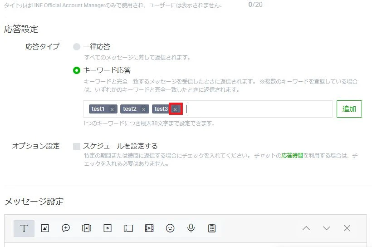Click the 0/20 character counter
This screenshot has height=247, width=372.
click(255, 5)
